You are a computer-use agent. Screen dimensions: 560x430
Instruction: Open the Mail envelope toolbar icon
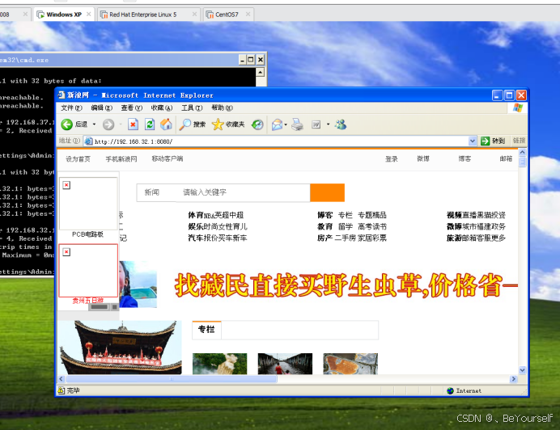[277, 124]
